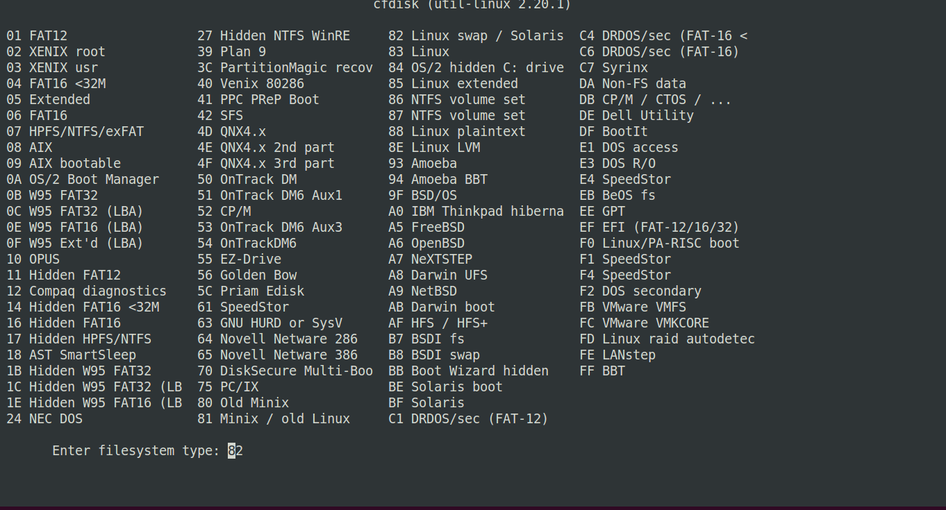The height and width of the screenshot is (510, 946).
Task: Select the 41 PPC PReP Boot entry
Action: coord(258,100)
